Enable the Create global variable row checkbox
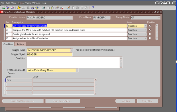Image resolution: width=177 pixels, height=112 pixels. click(x=150, y=34)
